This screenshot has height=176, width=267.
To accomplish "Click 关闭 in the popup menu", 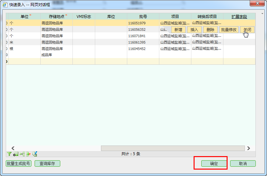I will [x=247, y=29].
